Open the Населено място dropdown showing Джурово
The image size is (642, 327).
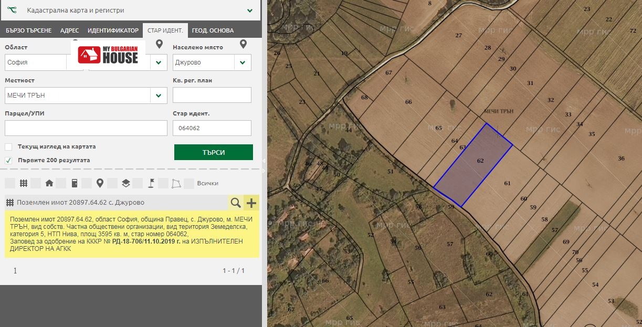tap(243, 62)
